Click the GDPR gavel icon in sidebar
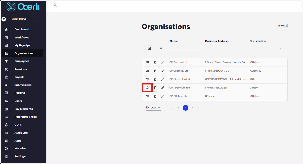This screenshot has height=164, width=303. [x=6, y=125]
